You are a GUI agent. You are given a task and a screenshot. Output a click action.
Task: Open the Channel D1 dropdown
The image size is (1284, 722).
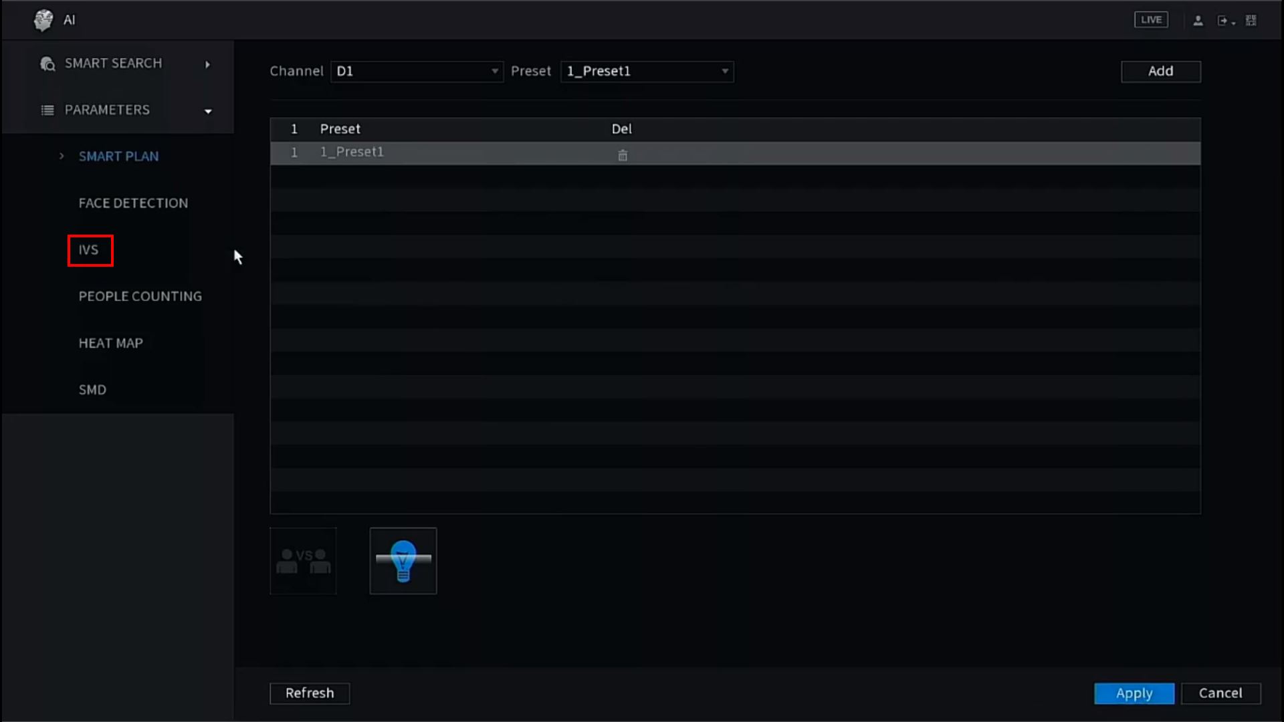pyautogui.click(x=417, y=72)
